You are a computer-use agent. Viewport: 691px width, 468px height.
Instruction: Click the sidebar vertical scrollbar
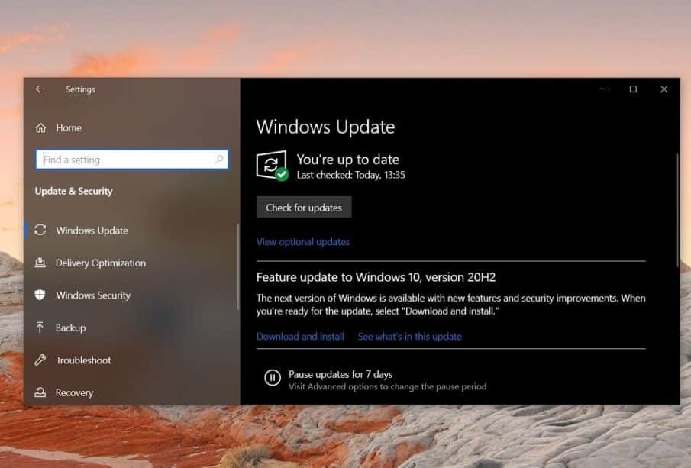click(238, 266)
